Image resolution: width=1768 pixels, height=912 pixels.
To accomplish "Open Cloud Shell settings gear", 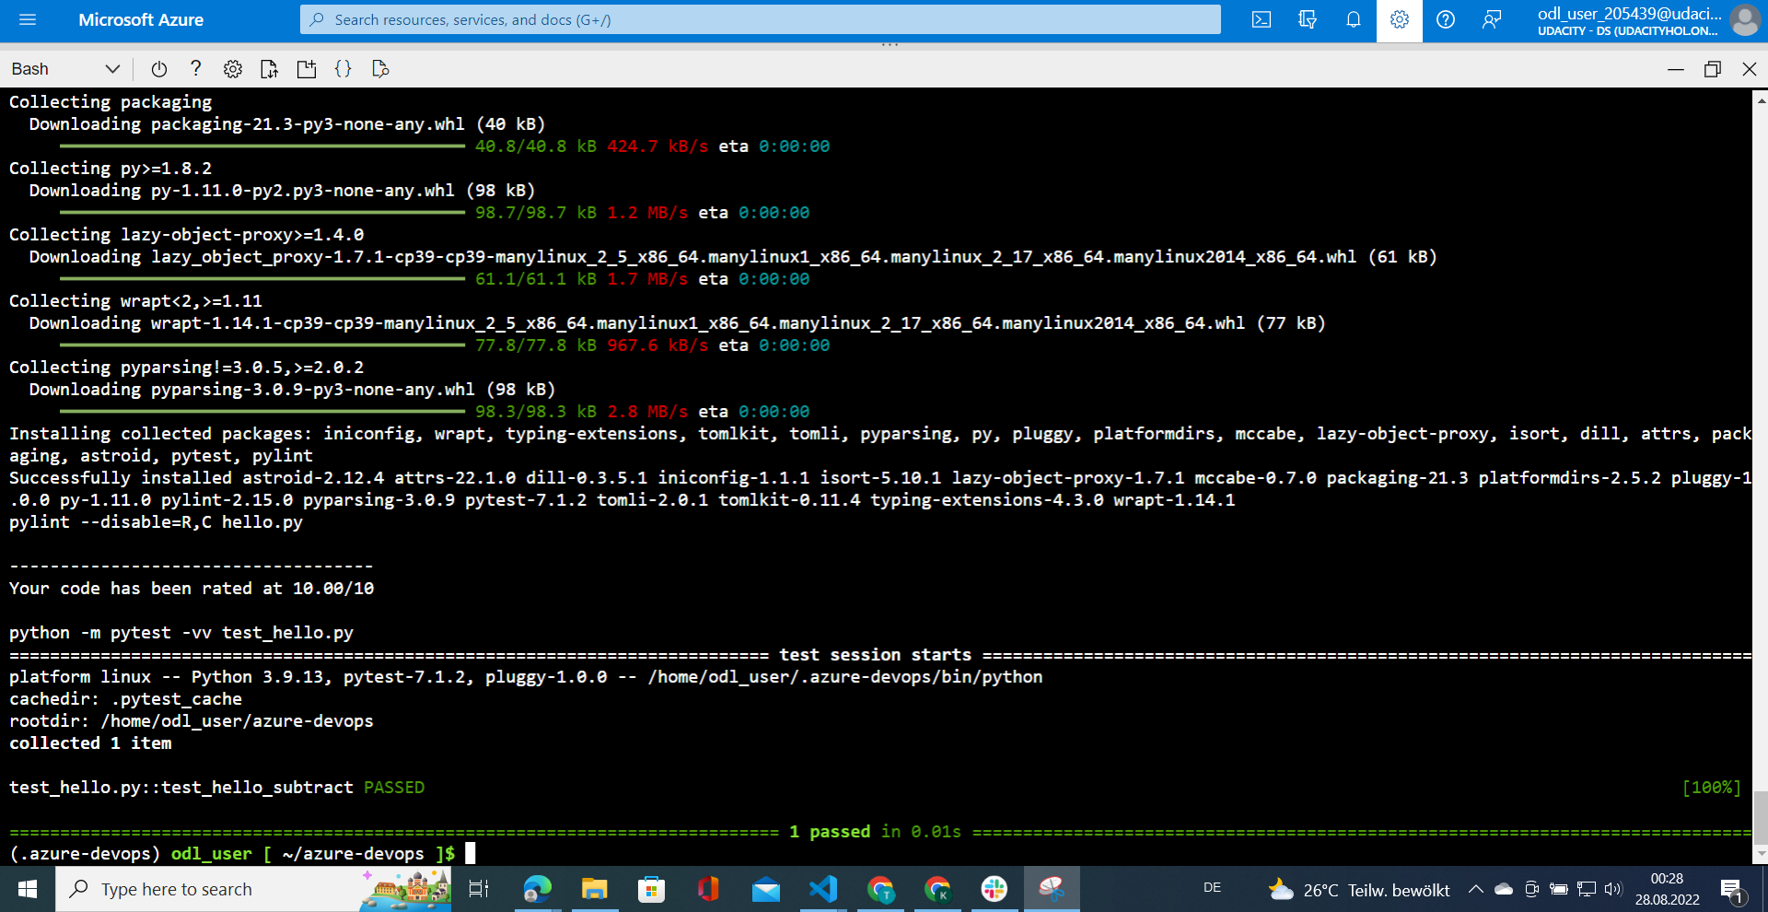I will [x=232, y=68].
